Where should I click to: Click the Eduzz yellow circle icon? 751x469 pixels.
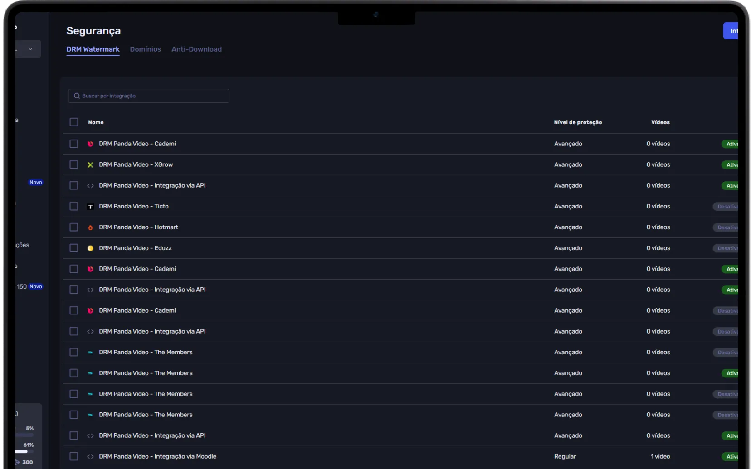(90, 248)
